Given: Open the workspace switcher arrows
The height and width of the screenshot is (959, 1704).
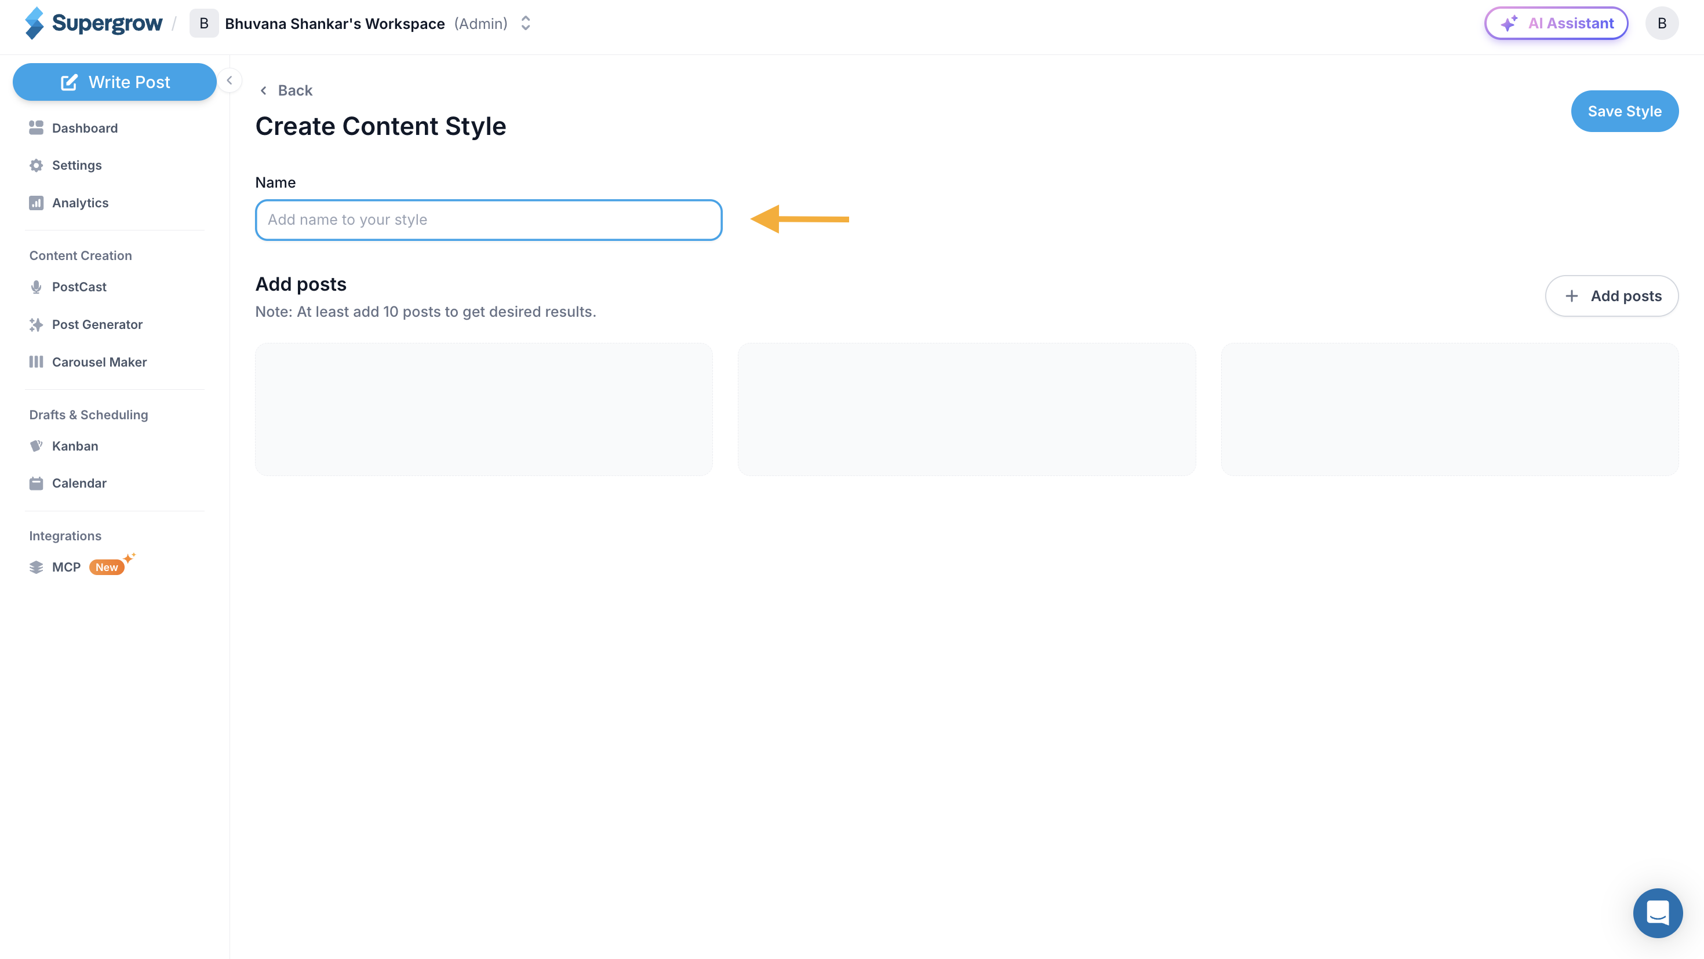Looking at the screenshot, I should click(x=525, y=23).
